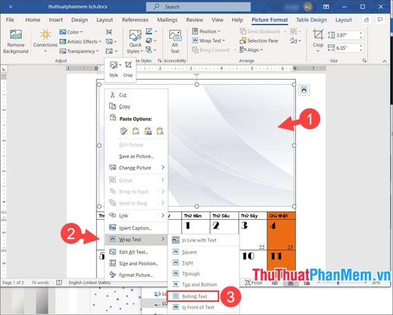The image size is (393, 315).
Task: Choose Insert Caption
Action: click(136, 228)
